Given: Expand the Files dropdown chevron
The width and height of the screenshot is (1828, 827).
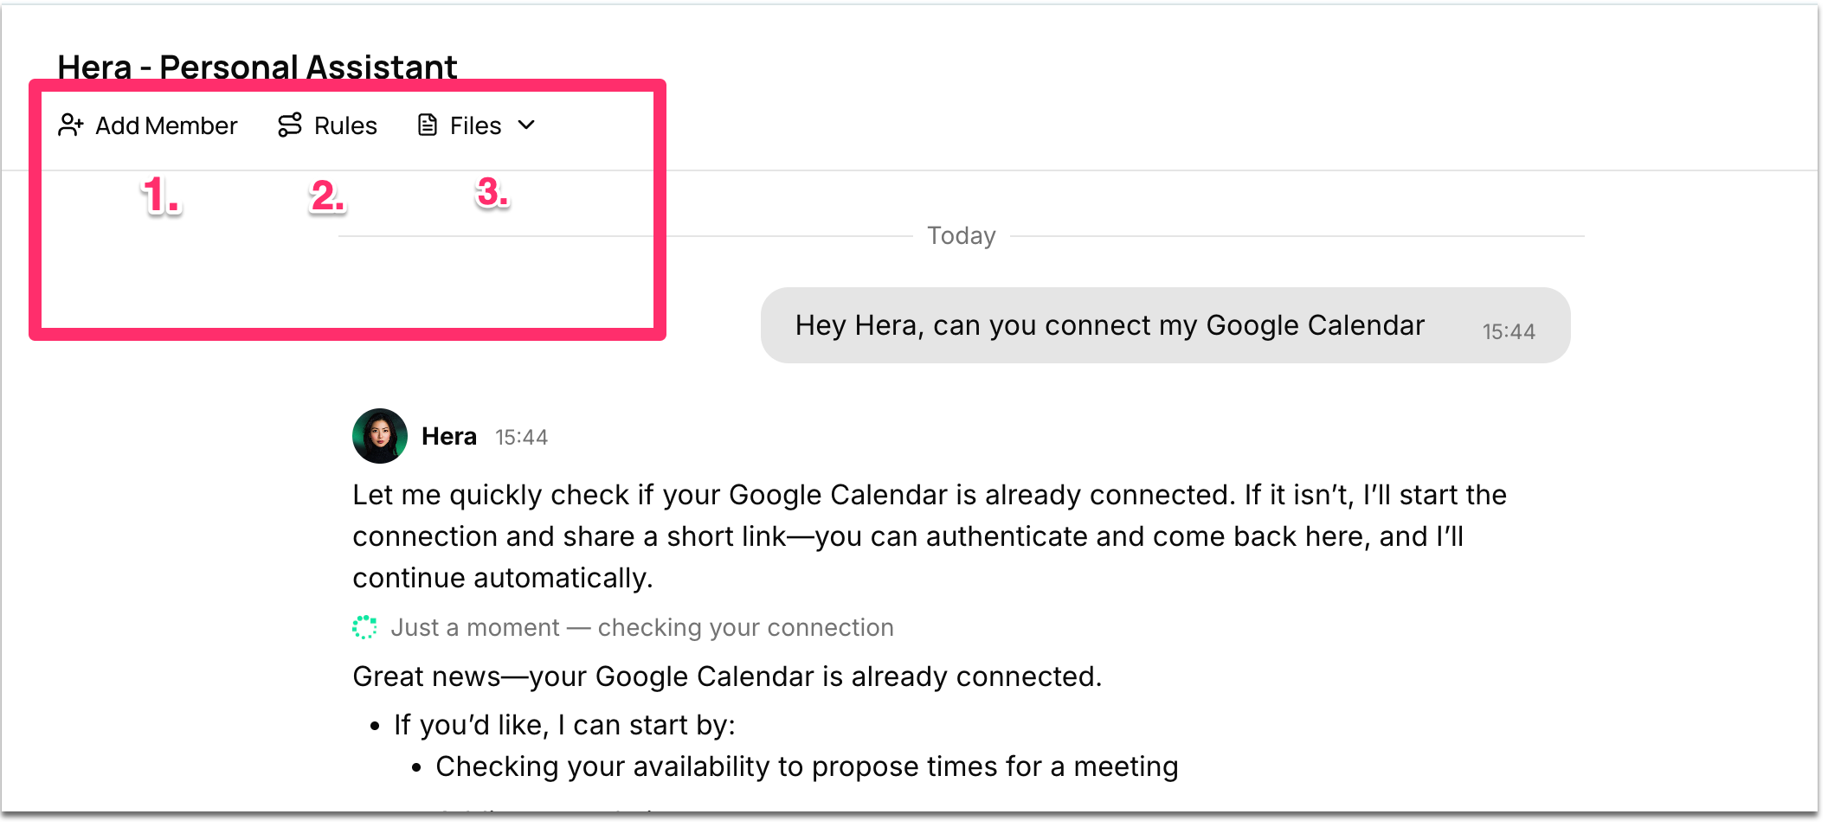Looking at the screenshot, I should [526, 125].
